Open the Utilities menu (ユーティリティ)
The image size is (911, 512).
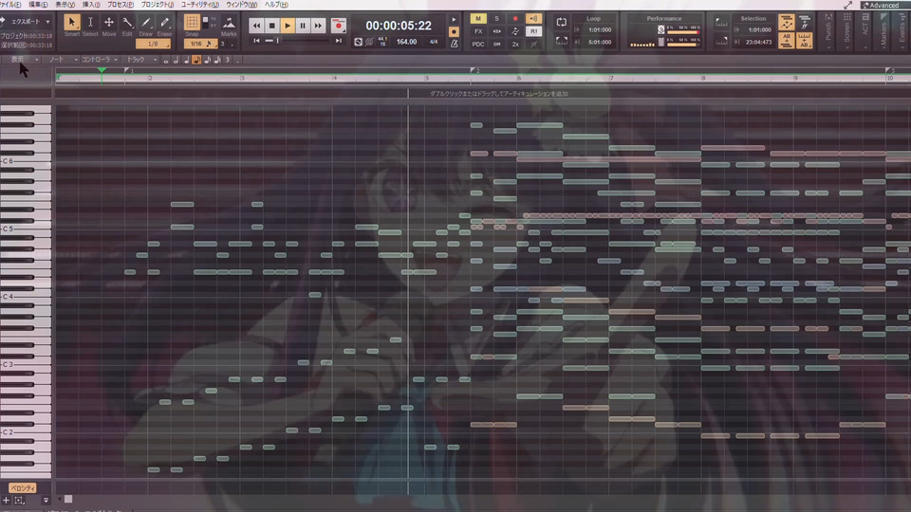click(200, 5)
